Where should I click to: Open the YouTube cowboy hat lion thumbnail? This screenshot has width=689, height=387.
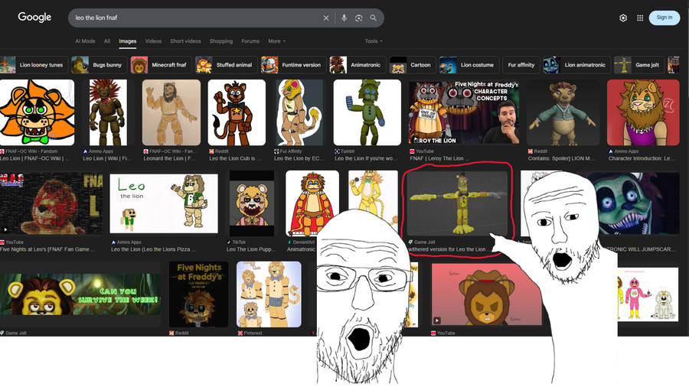[x=486, y=294]
